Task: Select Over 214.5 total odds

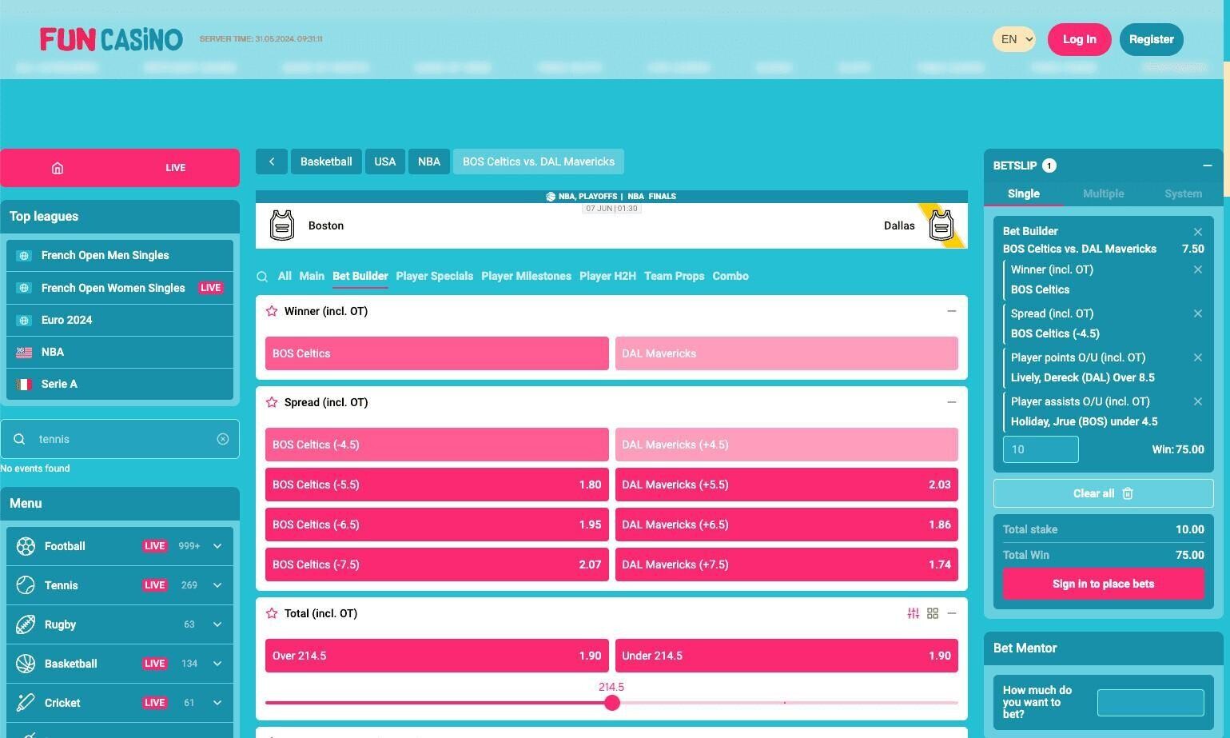Action: click(436, 656)
